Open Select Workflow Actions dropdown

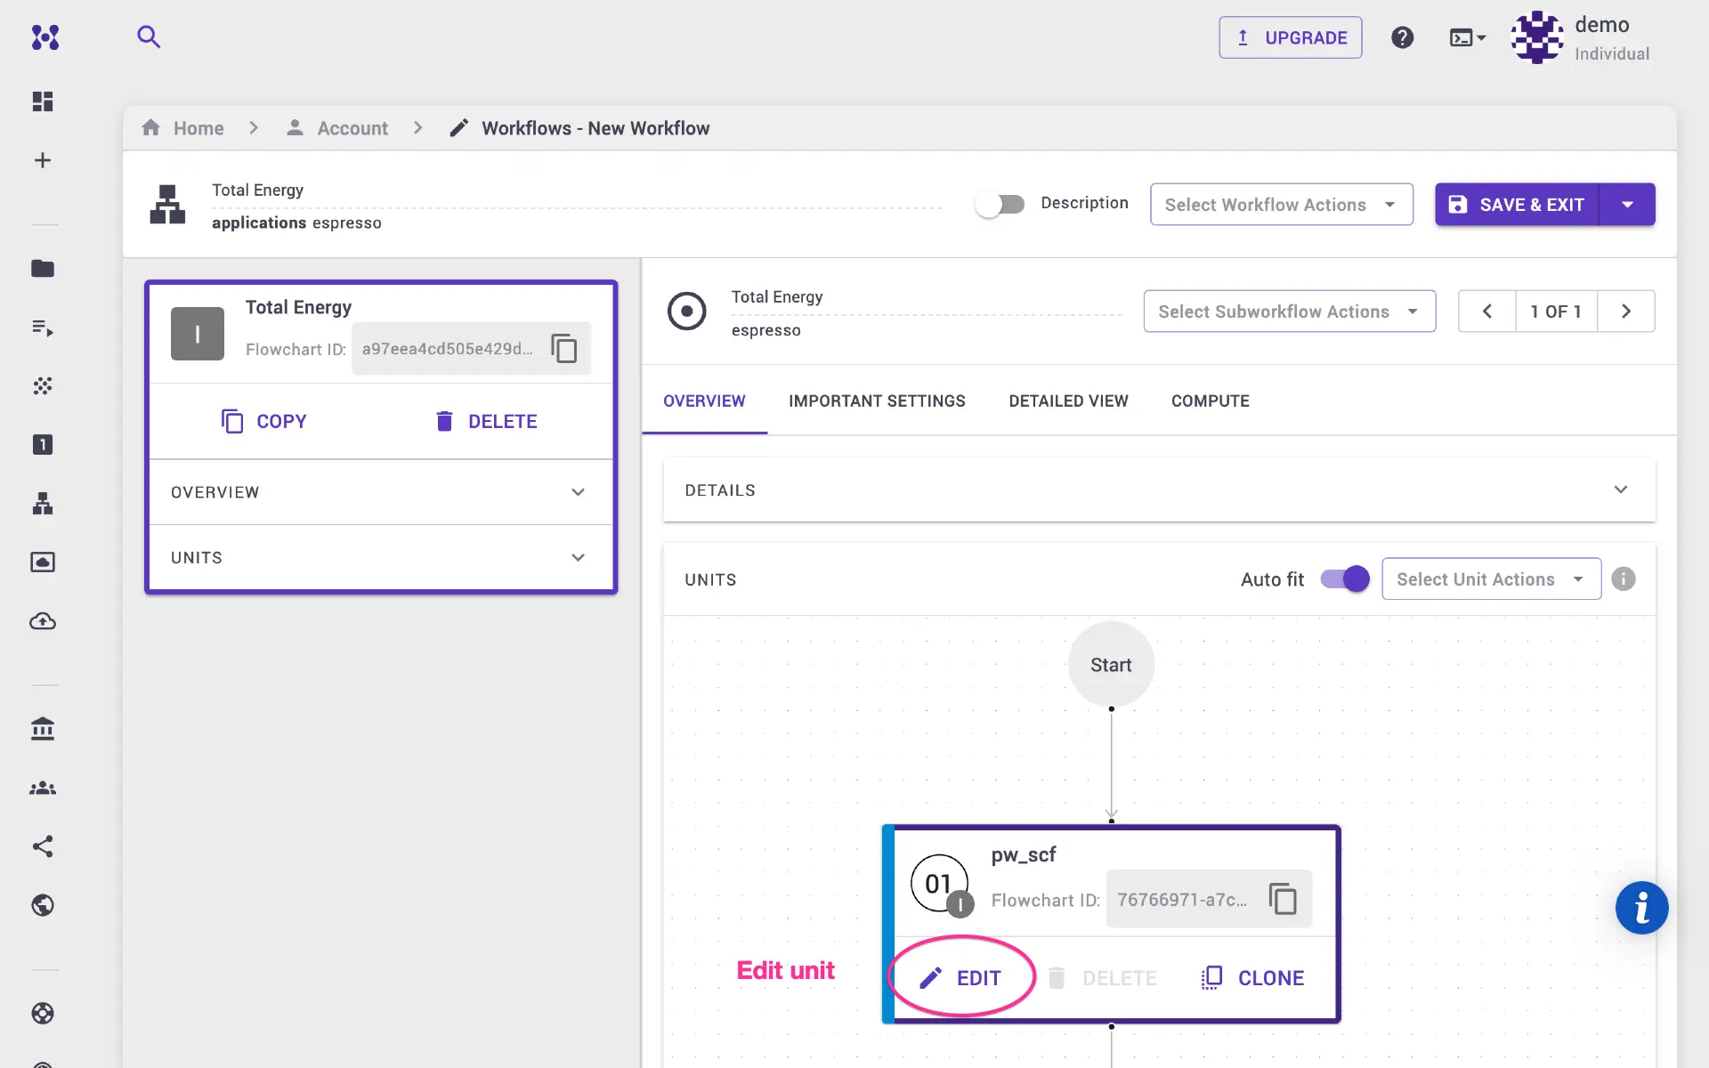(x=1281, y=205)
